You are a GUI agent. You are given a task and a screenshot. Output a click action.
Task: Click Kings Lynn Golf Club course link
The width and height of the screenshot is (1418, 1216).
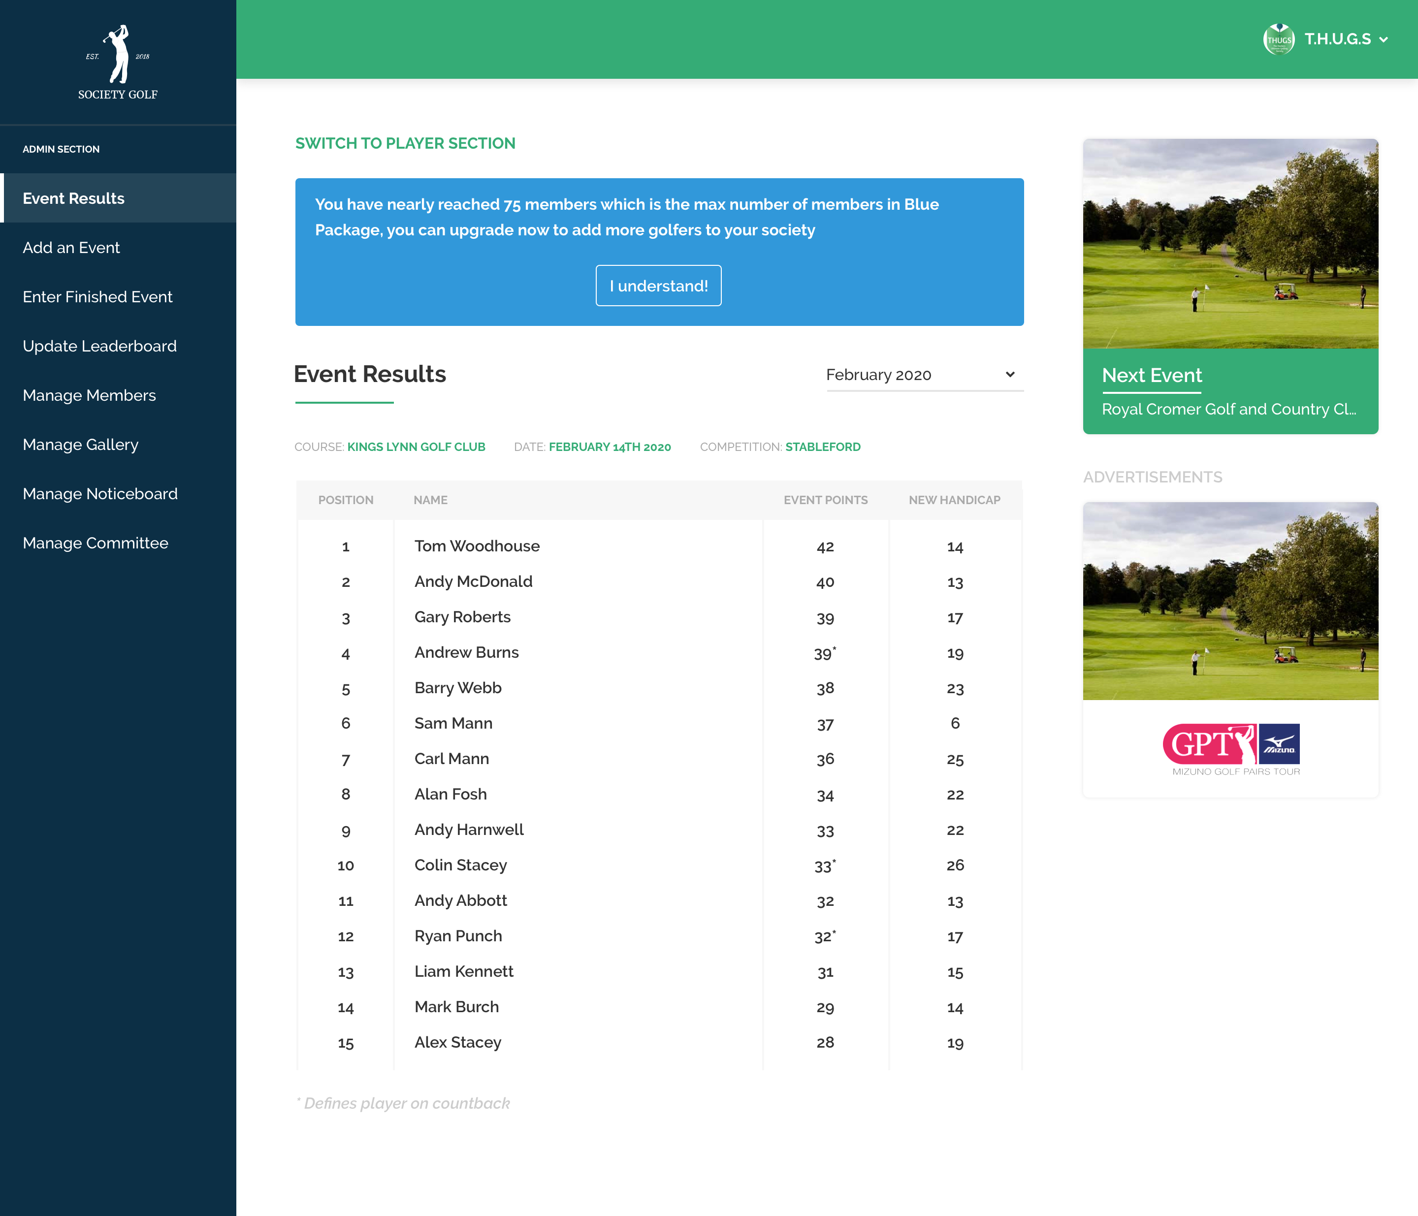coord(416,447)
